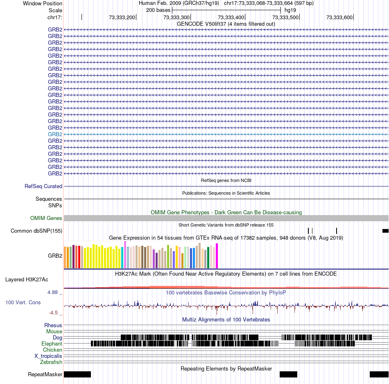Screen dimensions: 389x384
Task: Click the Human Feb. 2009 (GRCh37/hg19) assembly text
Action: pyautogui.click(x=179, y=3)
